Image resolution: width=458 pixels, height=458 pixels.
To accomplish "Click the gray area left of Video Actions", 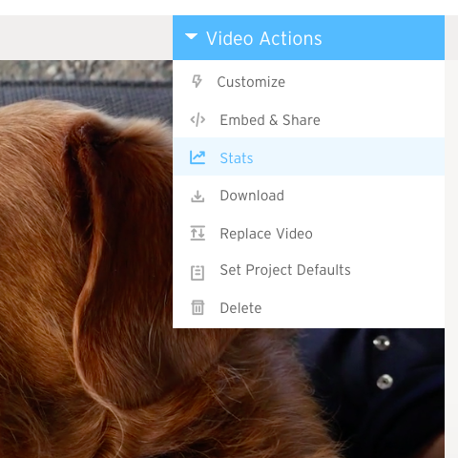I will tap(86, 37).
